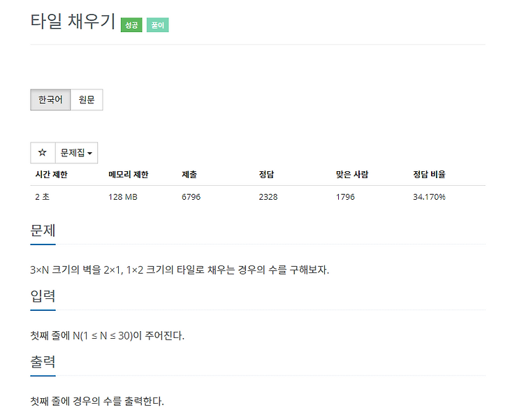The height and width of the screenshot is (417, 524).
Task: Click the 풀이 solution badge
Action: coord(158,25)
